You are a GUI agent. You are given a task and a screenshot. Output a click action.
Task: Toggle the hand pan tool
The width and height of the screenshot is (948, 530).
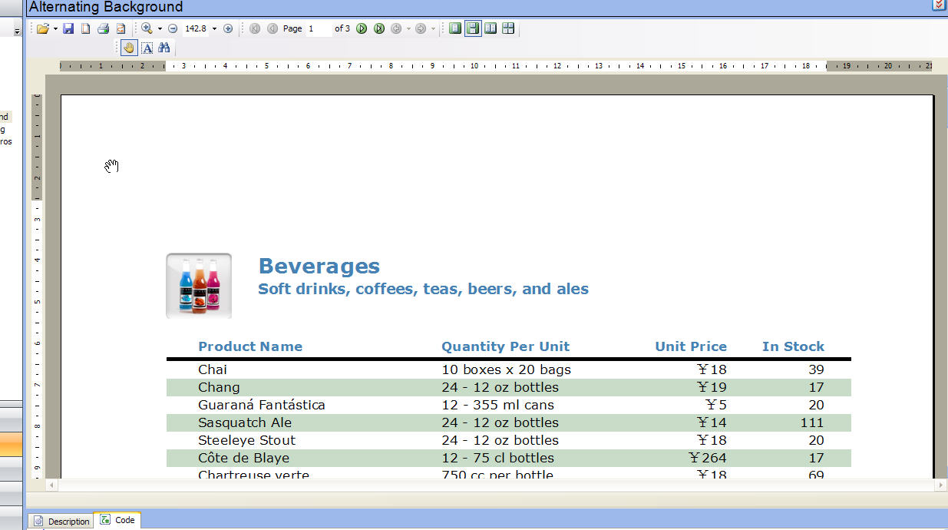tap(129, 48)
